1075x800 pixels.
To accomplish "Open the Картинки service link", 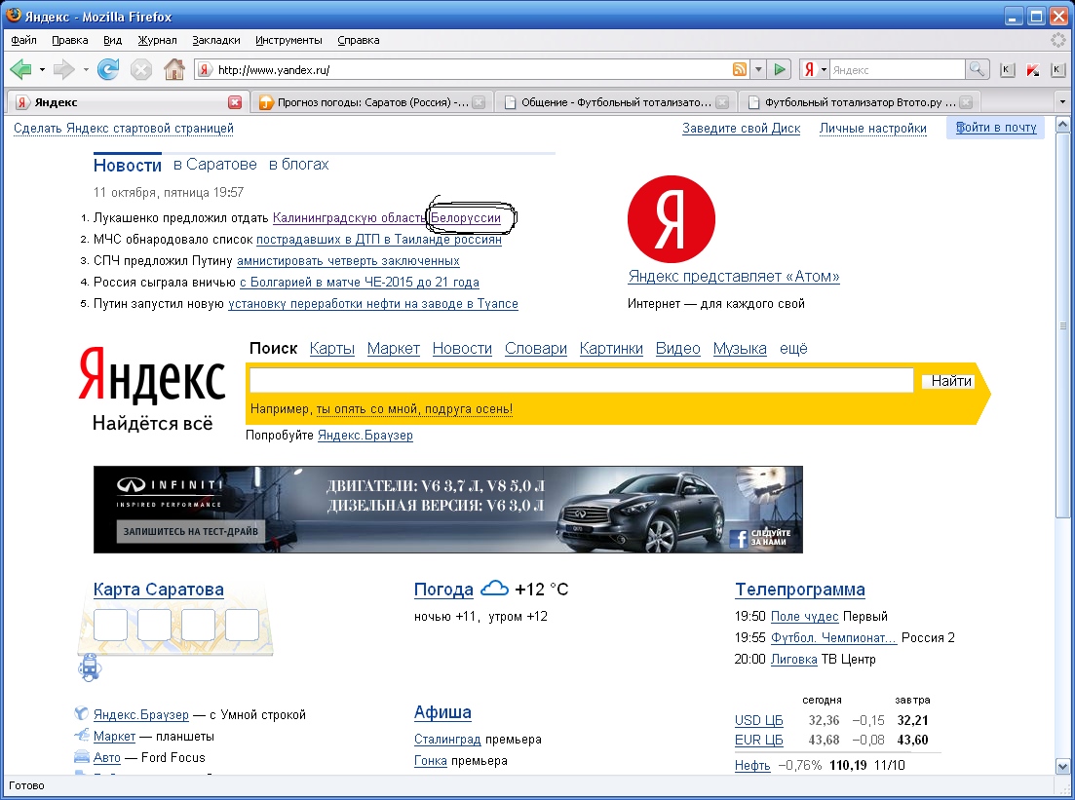I will [611, 348].
